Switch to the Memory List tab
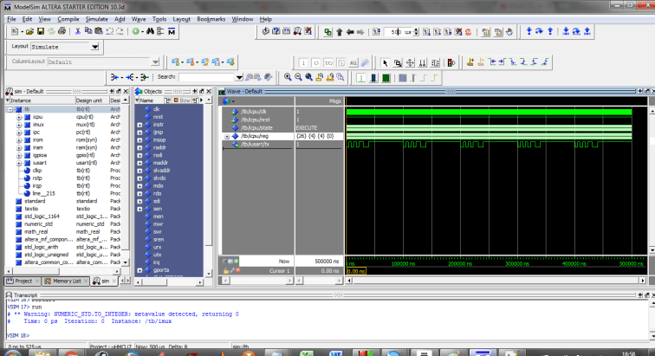The image size is (655, 356). (x=67, y=281)
